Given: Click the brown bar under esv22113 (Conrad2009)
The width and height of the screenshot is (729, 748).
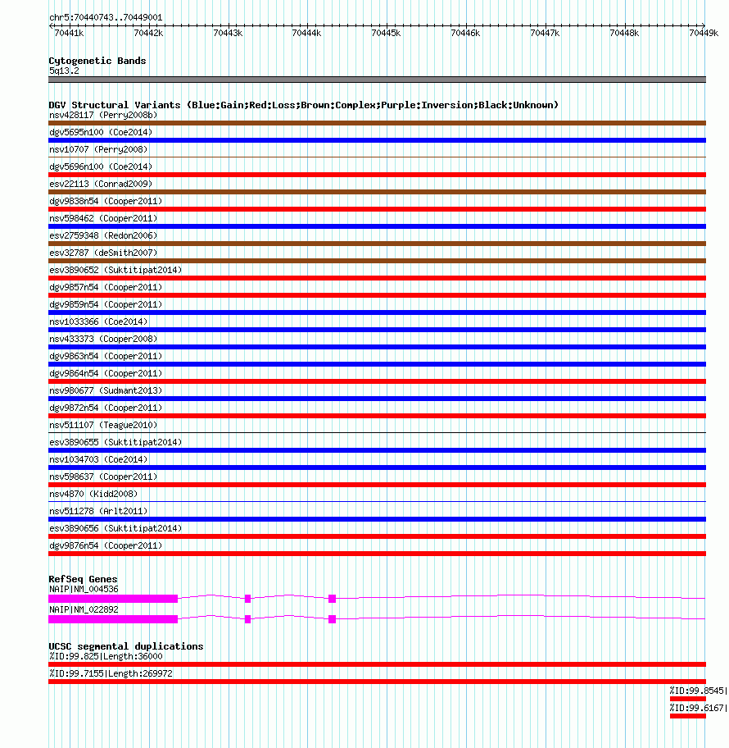Looking at the screenshot, I should pyautogui.click(x=377, y=192).
